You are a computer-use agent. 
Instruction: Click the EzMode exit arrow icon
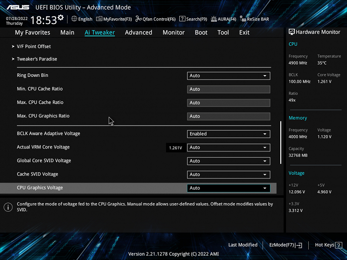[299, 245]
